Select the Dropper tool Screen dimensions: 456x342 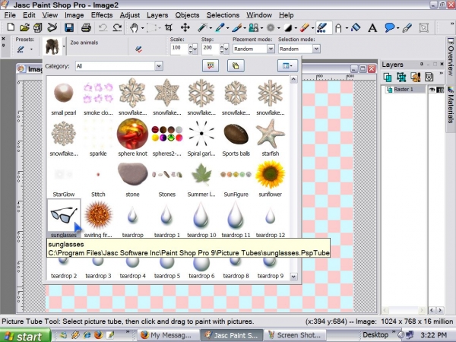coord(220,28)
